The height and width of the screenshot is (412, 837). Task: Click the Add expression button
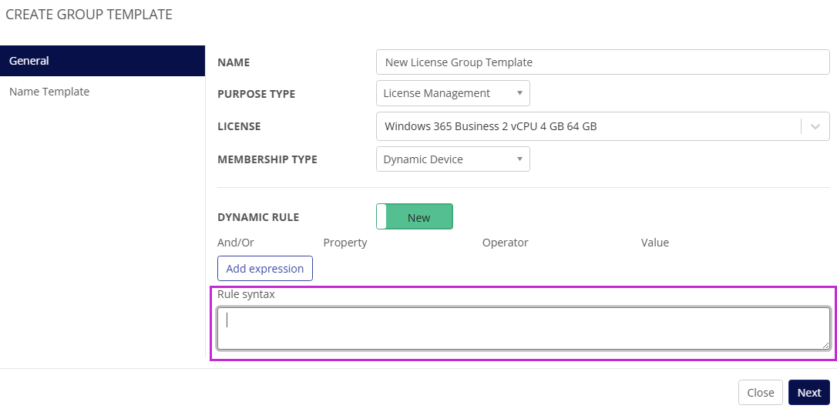tap(265, 269)
